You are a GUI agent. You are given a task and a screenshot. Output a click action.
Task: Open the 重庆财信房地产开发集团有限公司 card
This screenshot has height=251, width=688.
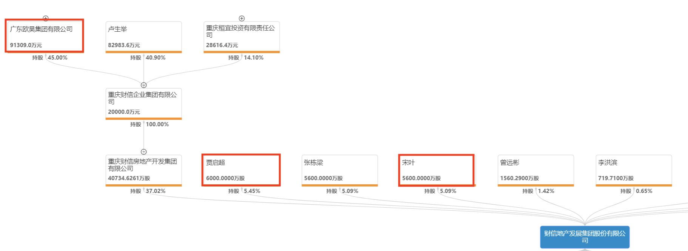(x=143, y=170)
